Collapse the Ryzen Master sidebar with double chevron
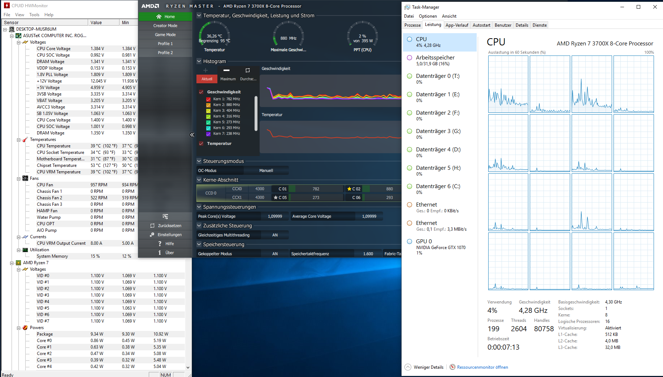The image size is (663, 377). point(192,135)
